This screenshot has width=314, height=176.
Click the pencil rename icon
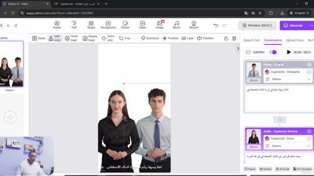pos(16,25)
